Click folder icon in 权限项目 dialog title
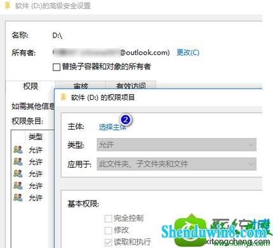The height and width of the screenshot is (248, 273). tap(63, 97)
